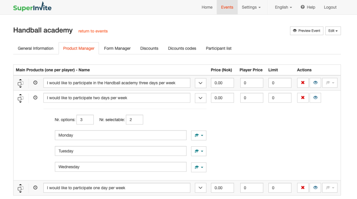The image size is (357, 199).
Task: Click the Nr. selectable input field
Action: (x=134, y=120)
